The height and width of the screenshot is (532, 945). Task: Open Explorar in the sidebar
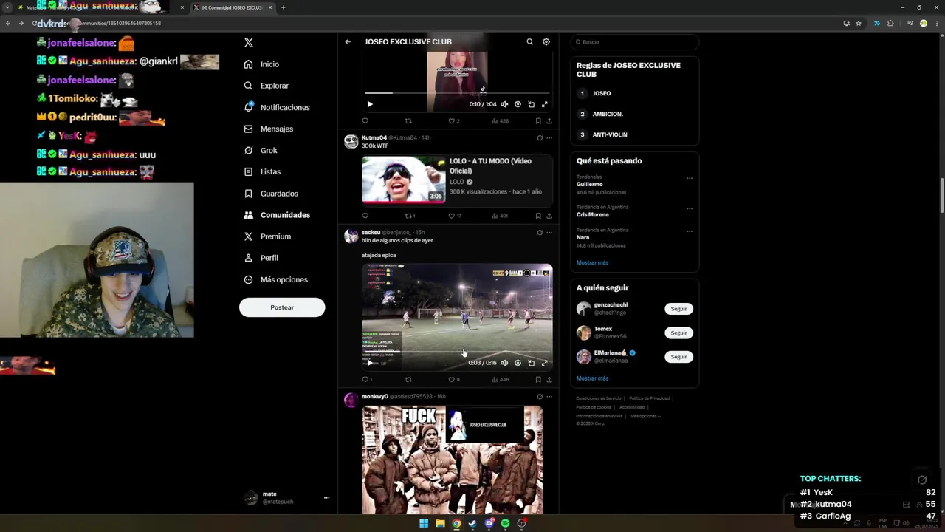click(267, 86)
